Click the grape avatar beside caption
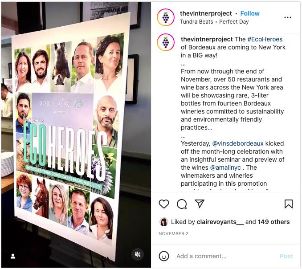Image resolution: width=302 pixels, height=269 pixels. [166, 42]
